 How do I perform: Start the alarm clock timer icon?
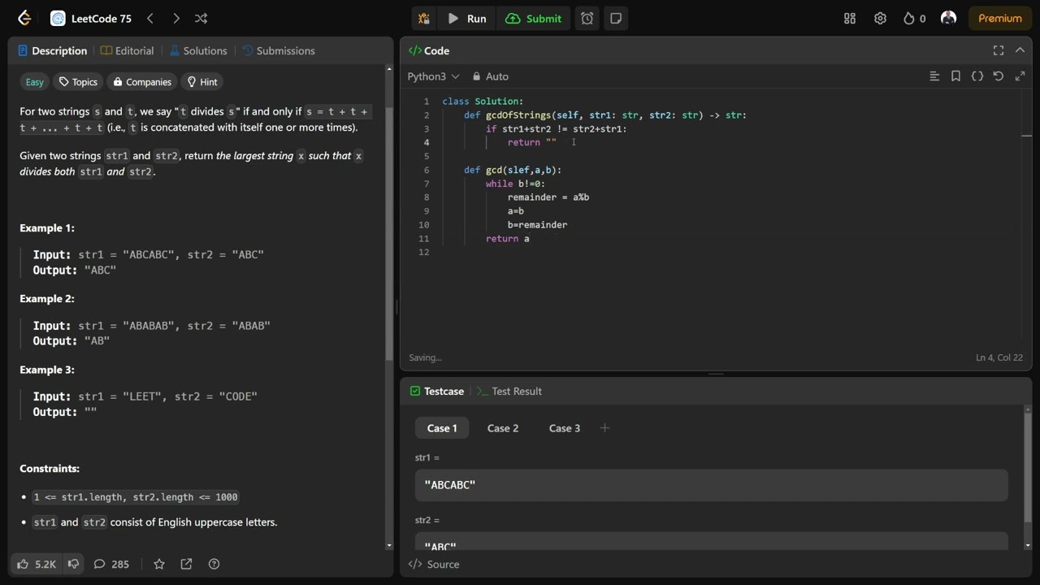(x=587, y=18)
